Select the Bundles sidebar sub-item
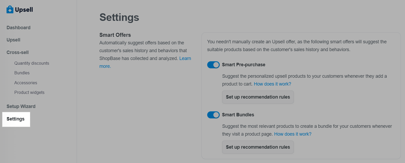This screenshot has width=405, height=163. (x=22, y=73)
